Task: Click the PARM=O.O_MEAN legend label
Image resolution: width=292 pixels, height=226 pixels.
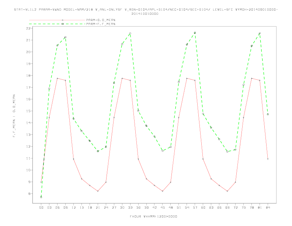Action: (101, 20)
